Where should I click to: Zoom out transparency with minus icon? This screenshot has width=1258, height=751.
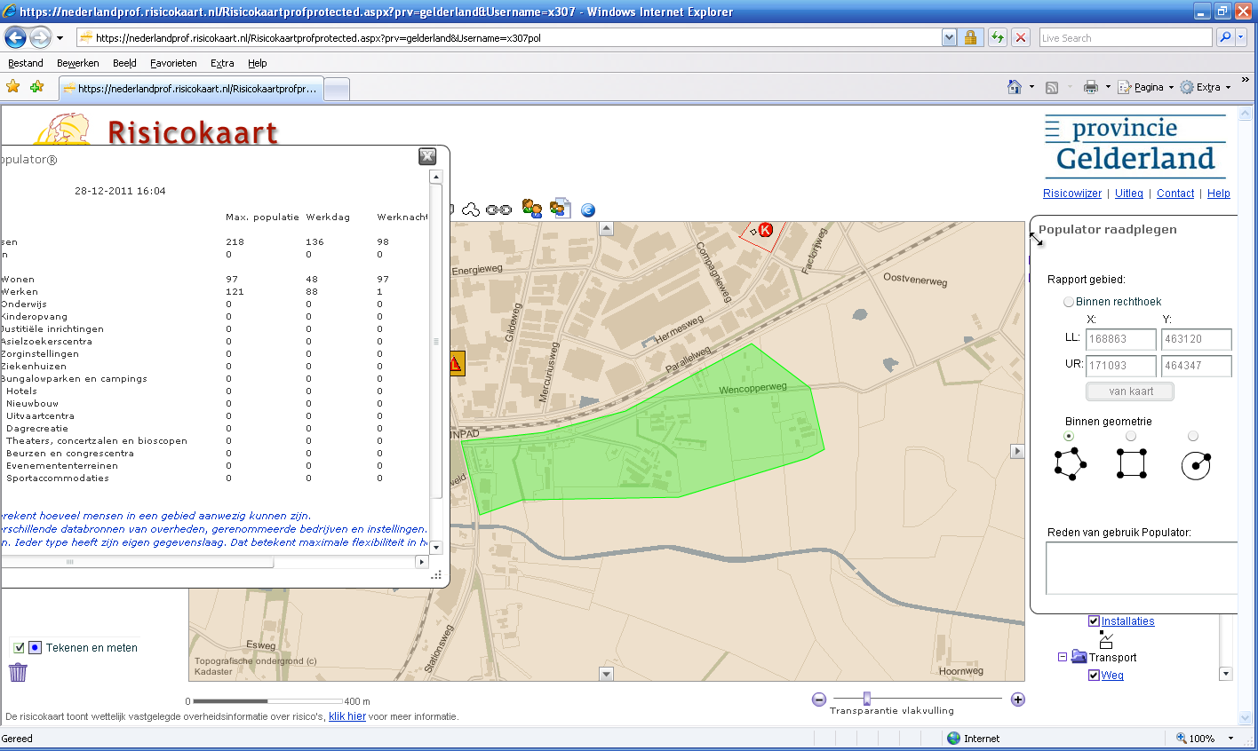coord(819,700)
